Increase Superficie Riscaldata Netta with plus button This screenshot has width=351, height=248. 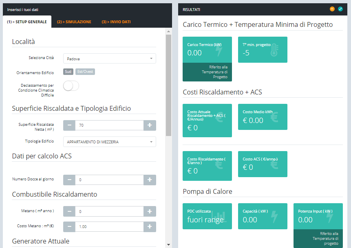150,125
